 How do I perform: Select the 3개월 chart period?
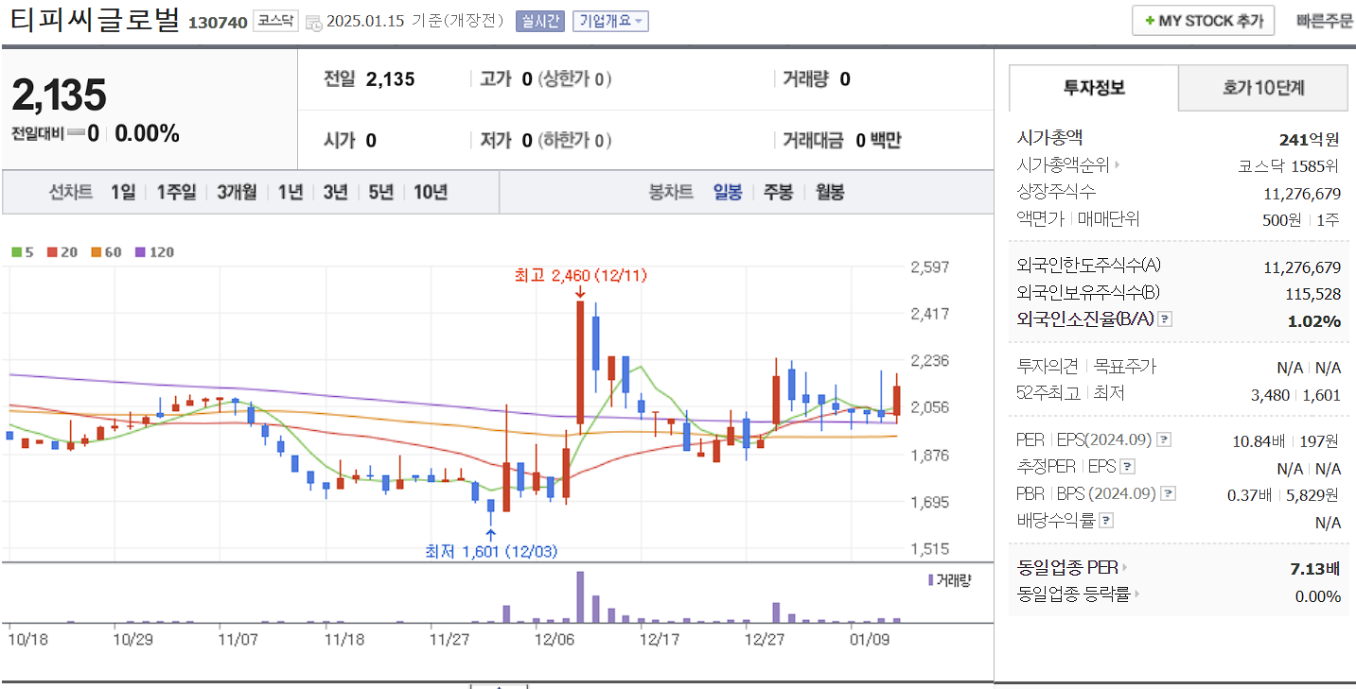coord(235,192)
